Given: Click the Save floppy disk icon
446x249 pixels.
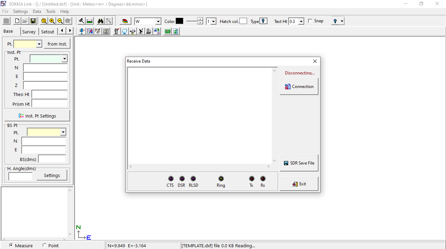Looking at the screenshot, I should pyautogui.click(x=33, y=21).
